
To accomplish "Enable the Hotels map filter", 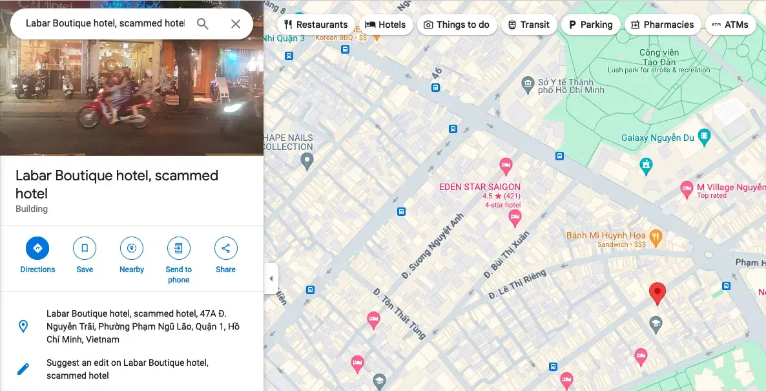I will pos(386,25).
